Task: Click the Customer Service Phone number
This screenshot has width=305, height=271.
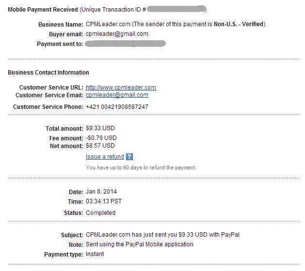Action: (x=117, y=106)
